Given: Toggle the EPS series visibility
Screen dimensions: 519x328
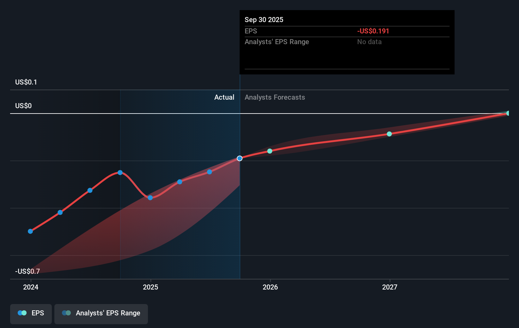Looking at the screenshot, I should (31, 314).
